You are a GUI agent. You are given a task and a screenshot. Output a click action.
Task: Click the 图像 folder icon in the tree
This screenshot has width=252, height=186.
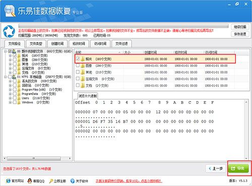pyautogui.click(x=19, y=60)
